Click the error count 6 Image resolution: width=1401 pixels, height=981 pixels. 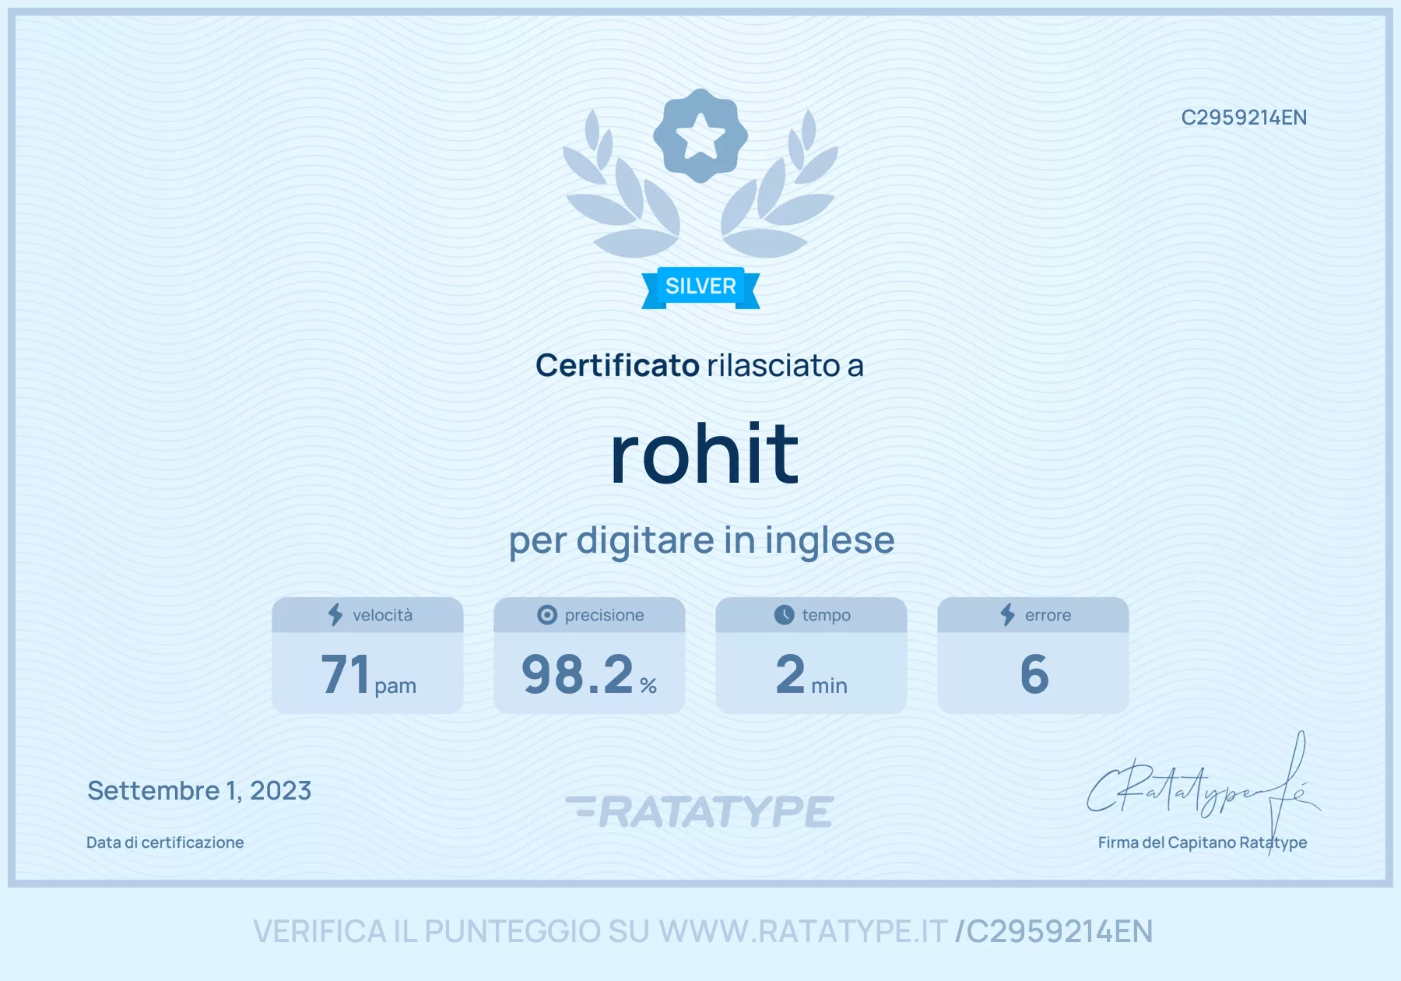click(1034, 674)
